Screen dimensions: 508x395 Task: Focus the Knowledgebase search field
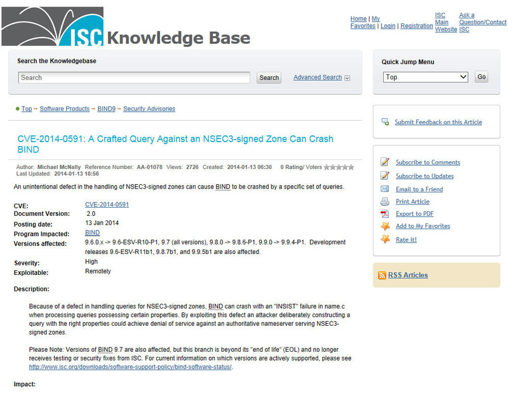click(134, 77)
